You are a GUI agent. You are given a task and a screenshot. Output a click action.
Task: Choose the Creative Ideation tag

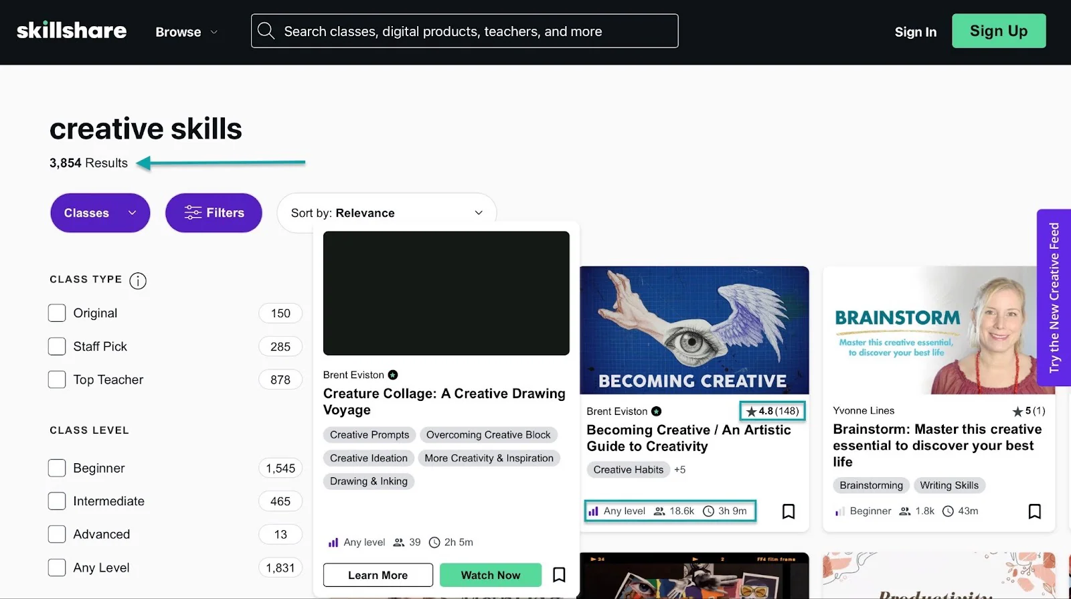[369, 458]
